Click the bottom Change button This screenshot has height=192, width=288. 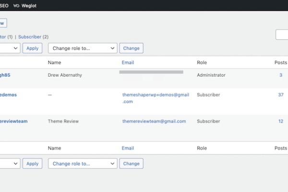coord(131,163)
